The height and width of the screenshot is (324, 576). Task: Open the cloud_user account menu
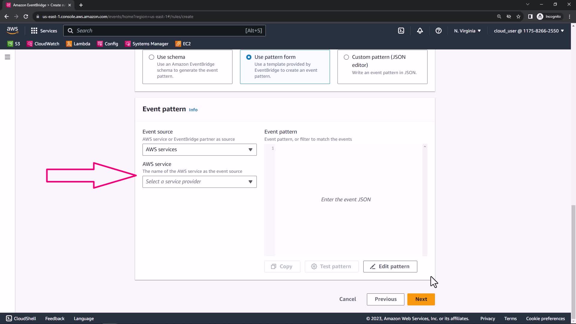click(529, 31)
